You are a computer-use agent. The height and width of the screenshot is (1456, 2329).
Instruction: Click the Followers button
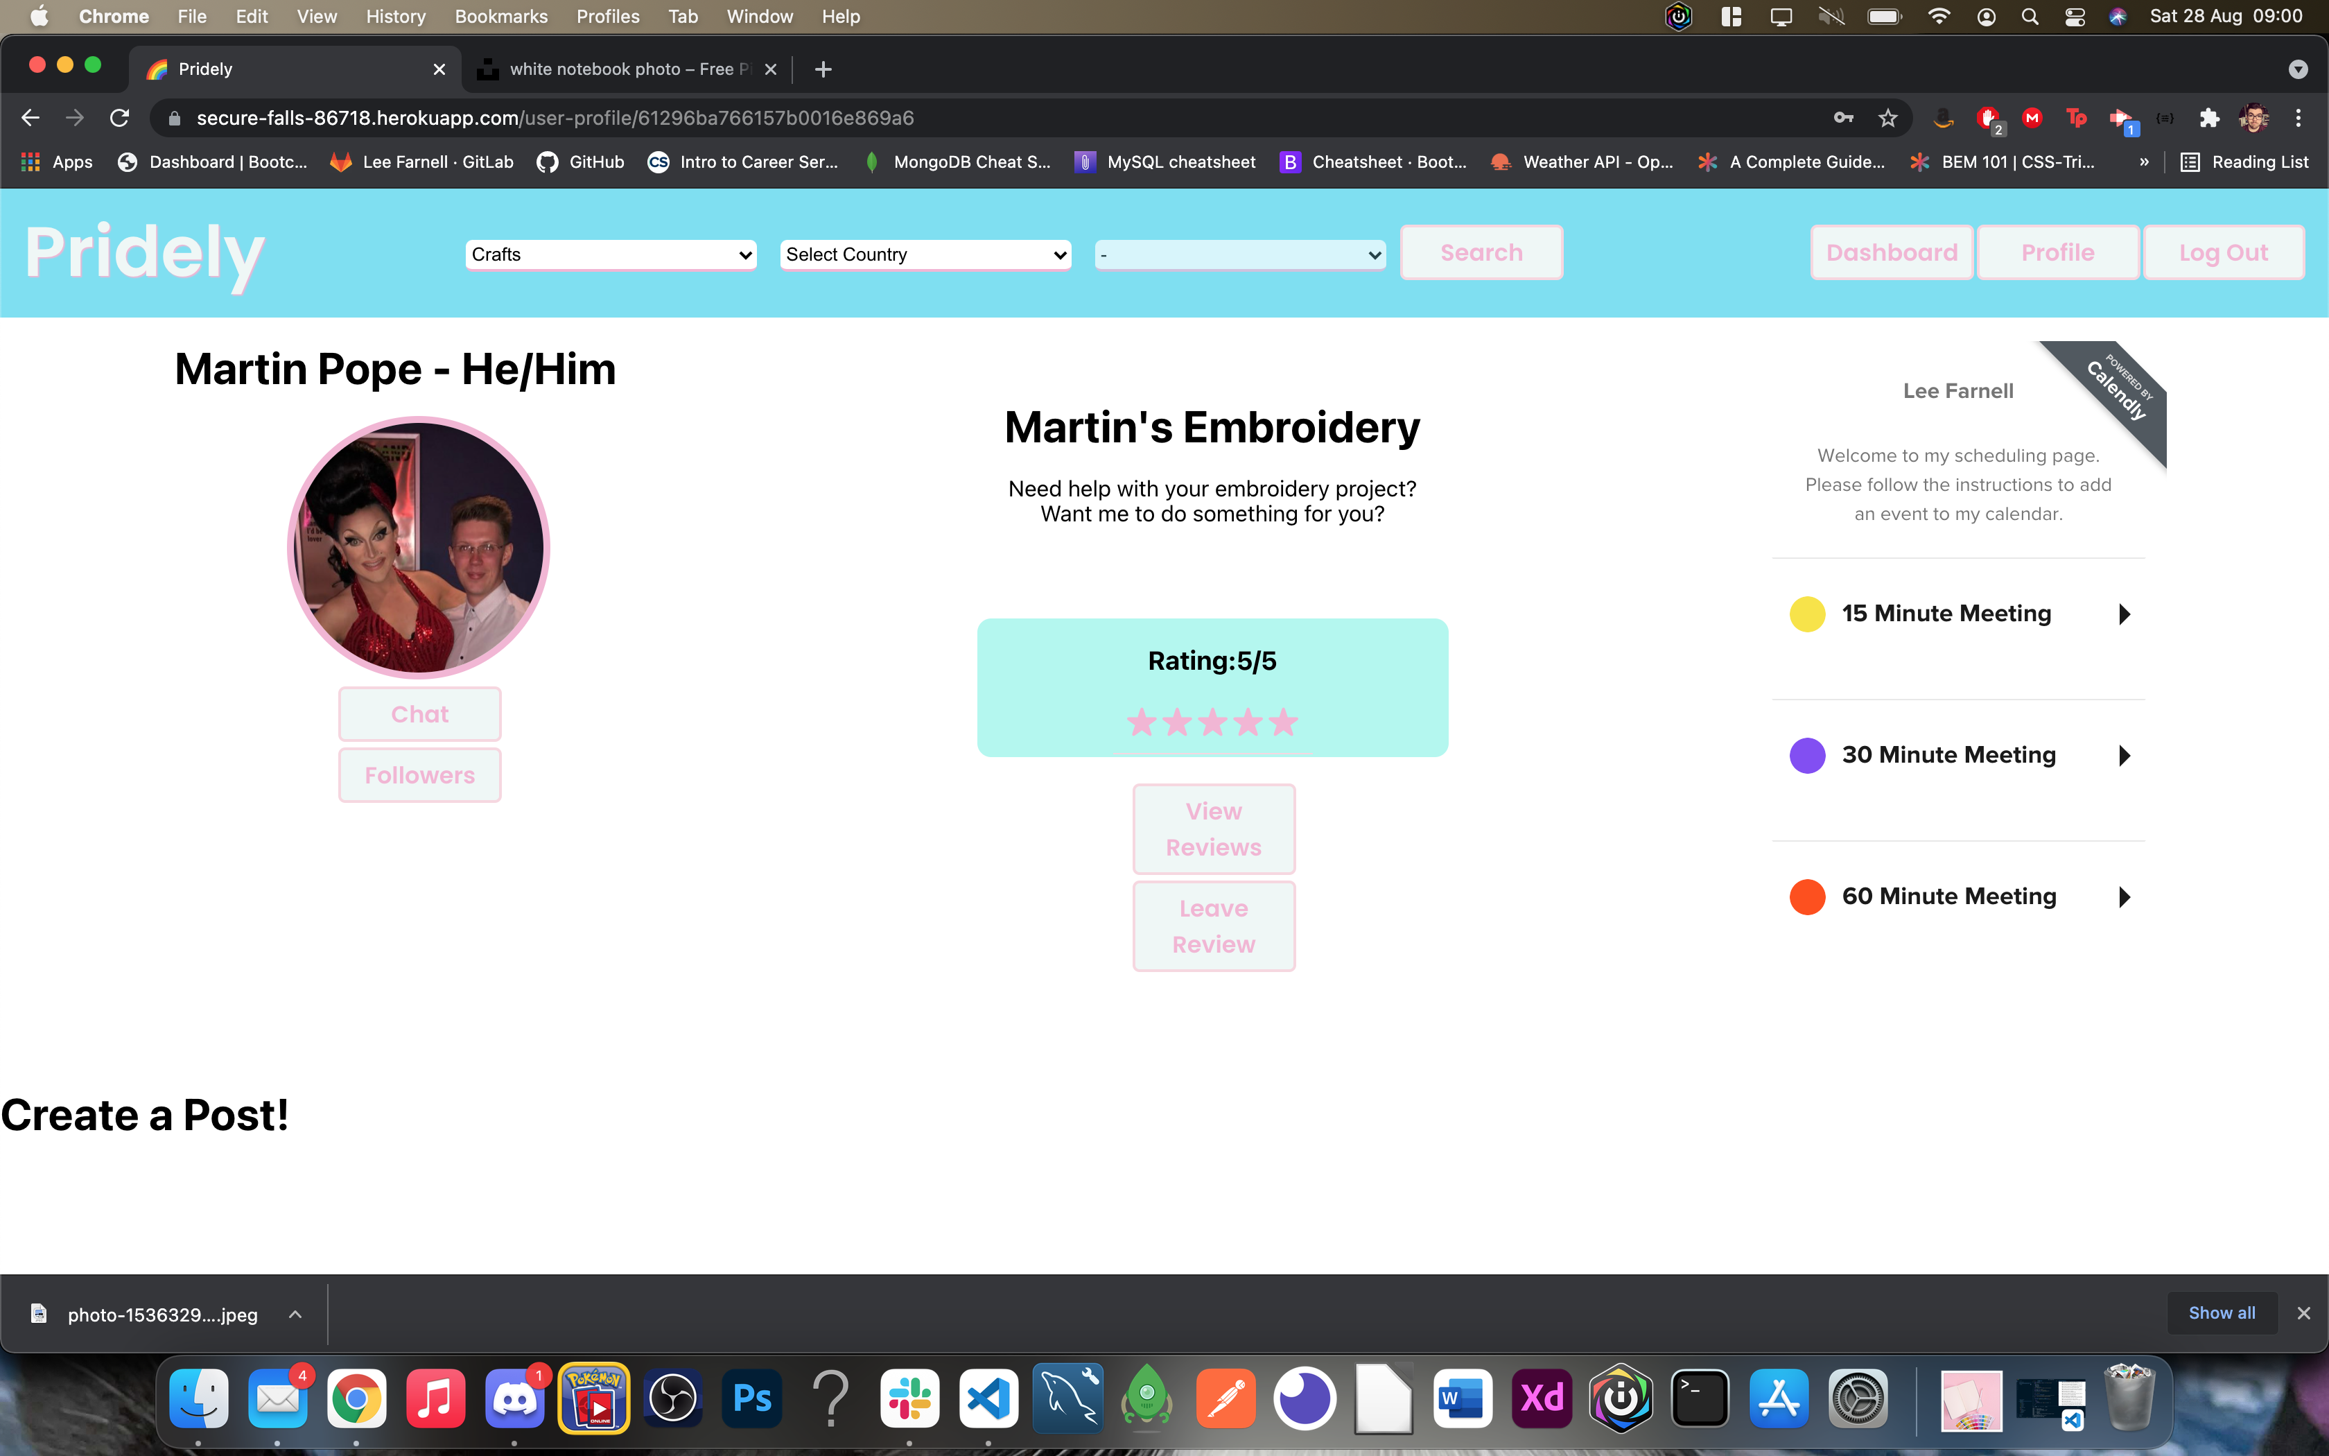tap(419, 775)
